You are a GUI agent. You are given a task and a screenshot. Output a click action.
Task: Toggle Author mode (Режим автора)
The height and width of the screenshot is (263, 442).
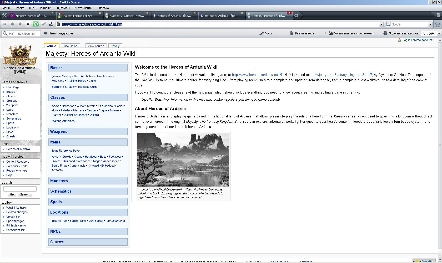point(302,33)
